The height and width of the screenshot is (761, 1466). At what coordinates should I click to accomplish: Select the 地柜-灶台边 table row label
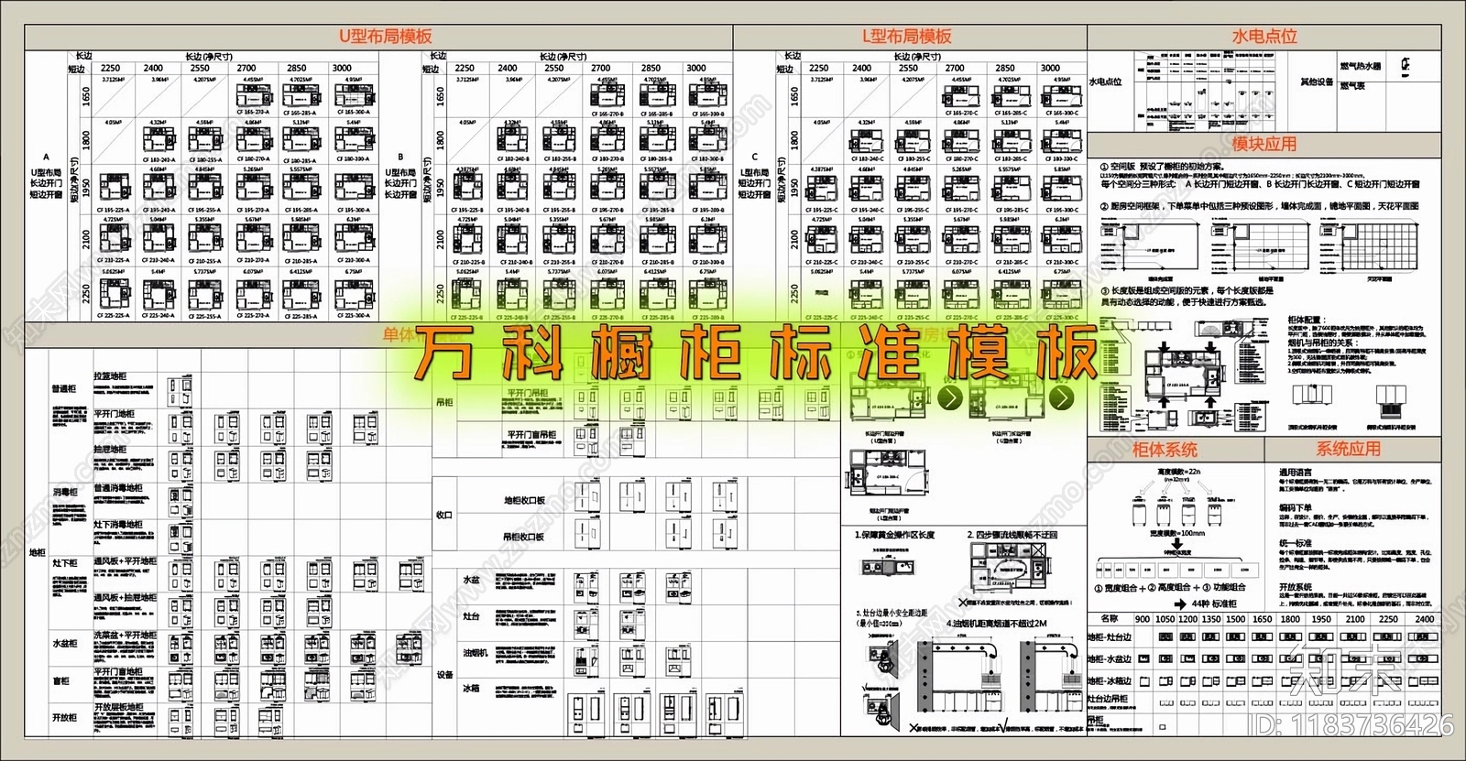click(1109, 637)
